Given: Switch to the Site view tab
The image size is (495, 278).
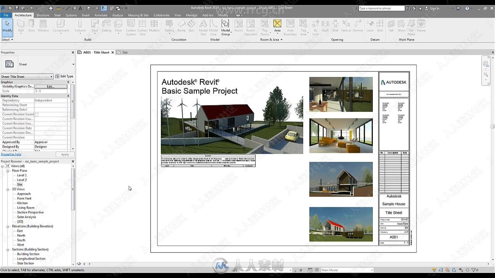Looking at the screenshot, I should click(x=125, y=53).
